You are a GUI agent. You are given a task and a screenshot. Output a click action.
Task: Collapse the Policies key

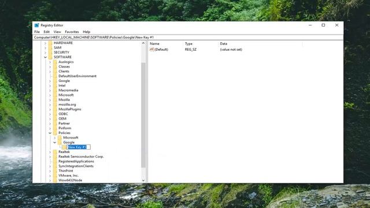(x=50, y=133)
